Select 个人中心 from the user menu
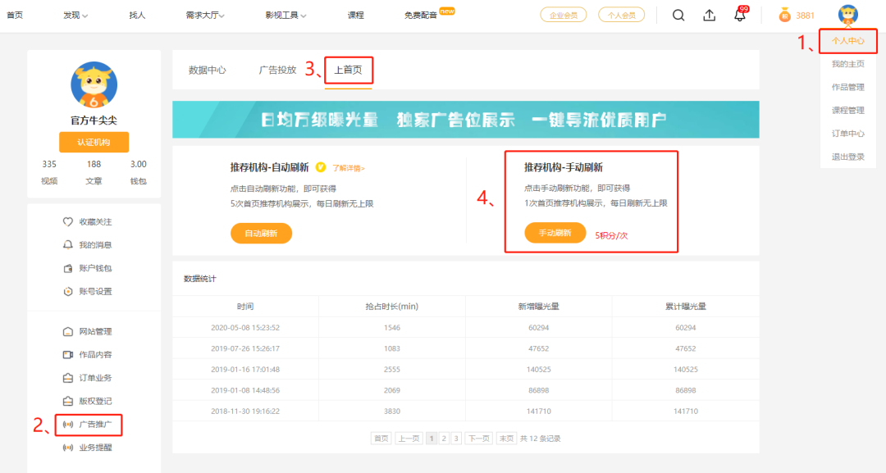Viewport: 886px width, 473px height. 847,40
